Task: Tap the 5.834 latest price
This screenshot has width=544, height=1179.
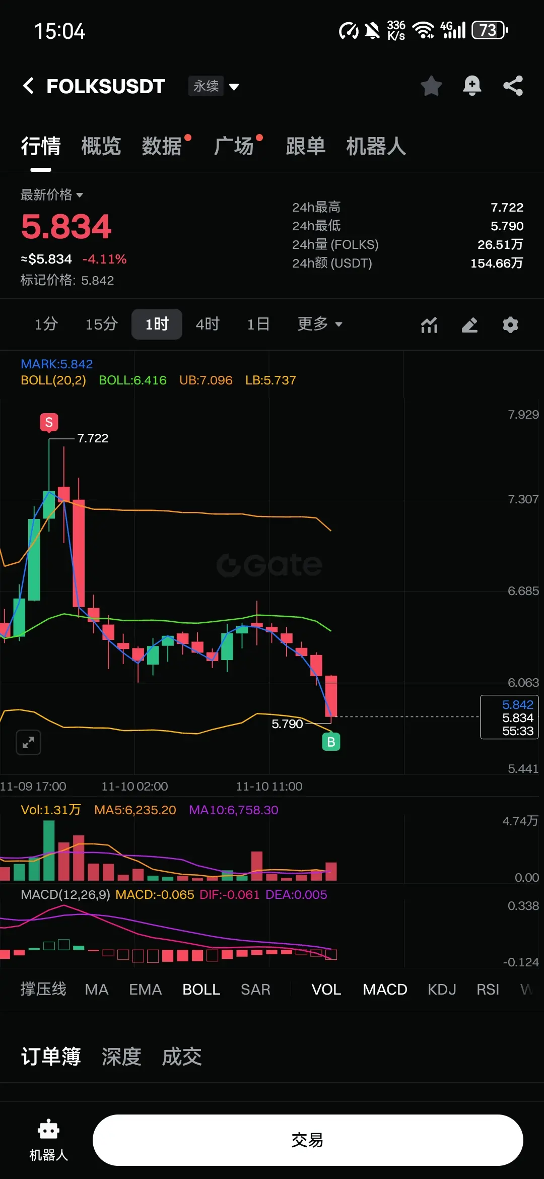Action: [66, 226]
